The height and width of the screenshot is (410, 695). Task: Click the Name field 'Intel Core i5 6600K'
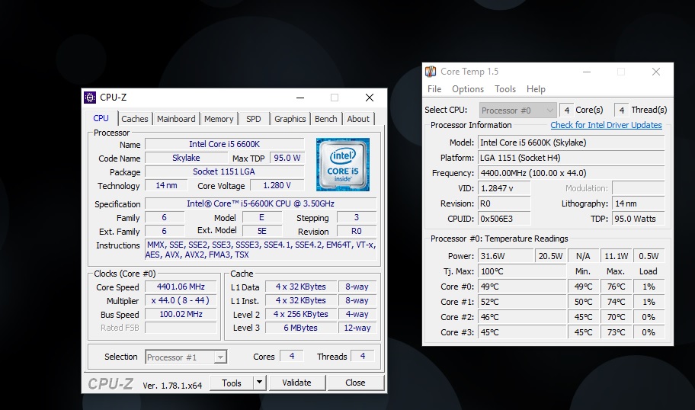coord(225,144)
